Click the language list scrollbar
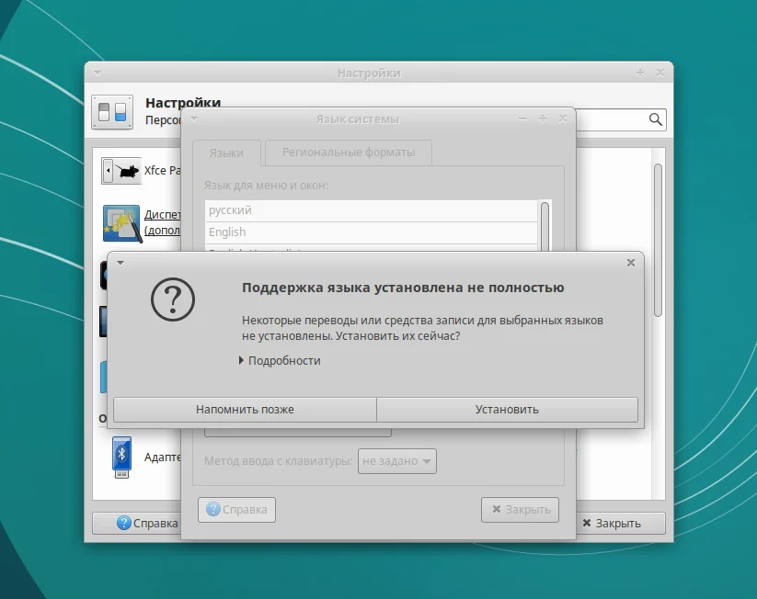 pos(545,226)
